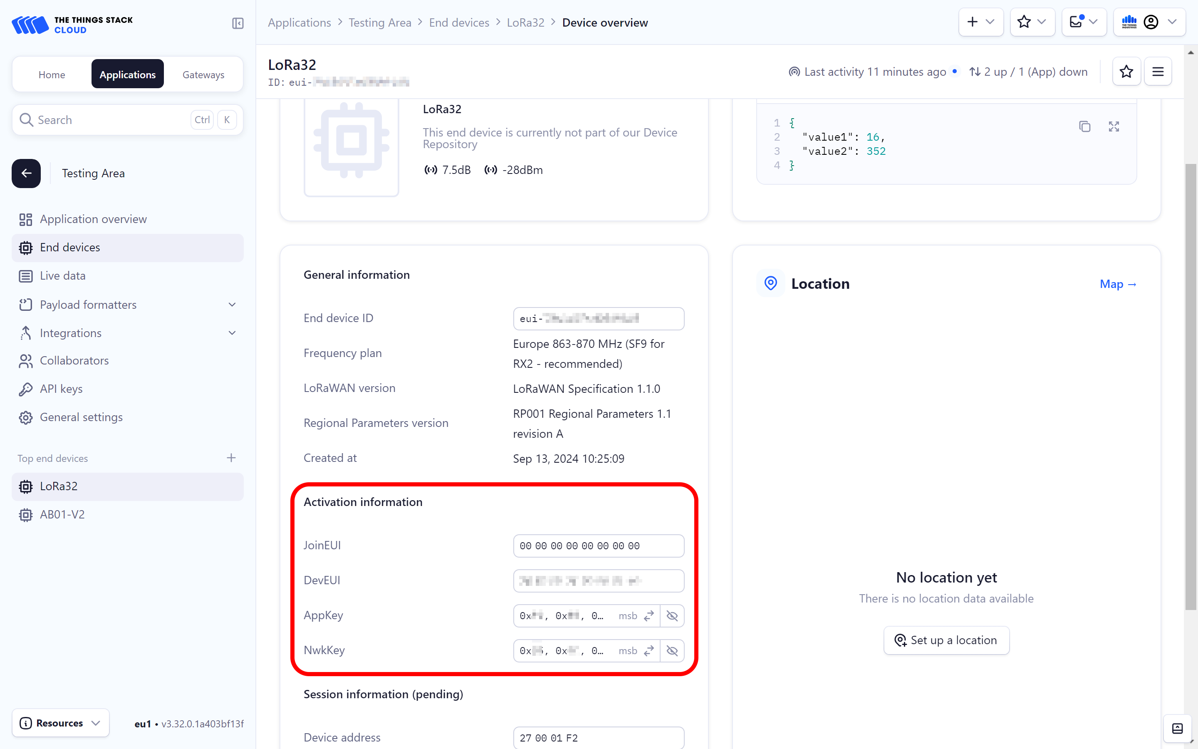The width and height of the screenshot is (1198, 749).
Task: Switch to the Gateways tab
Action: (203, 74)
